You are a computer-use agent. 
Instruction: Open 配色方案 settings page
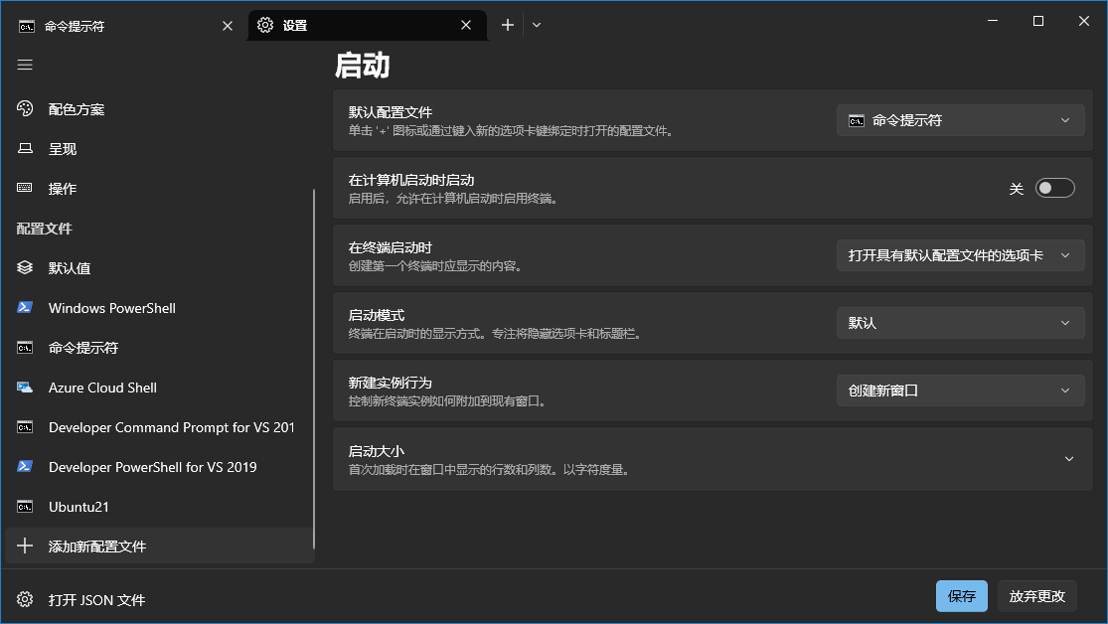pyautogui.click(x=158, y=109)
